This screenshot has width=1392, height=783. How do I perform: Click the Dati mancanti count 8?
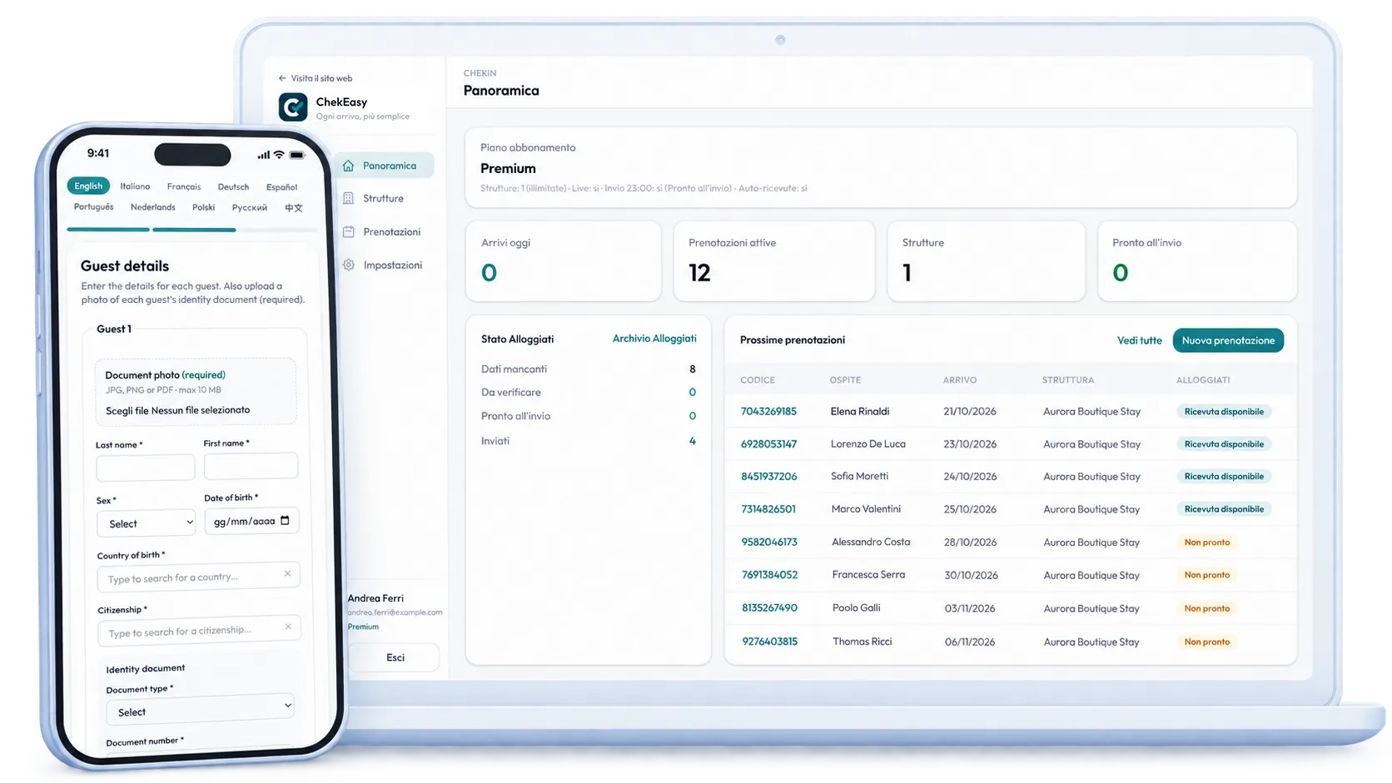pyautogui.click(x=692, y=369)
